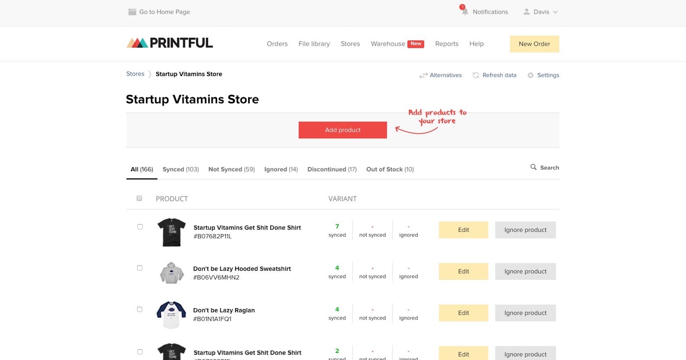The width and height of the screenshot is (686, 360).
Task: Click the Search magnifier icon
Action: tap(533, 167)
